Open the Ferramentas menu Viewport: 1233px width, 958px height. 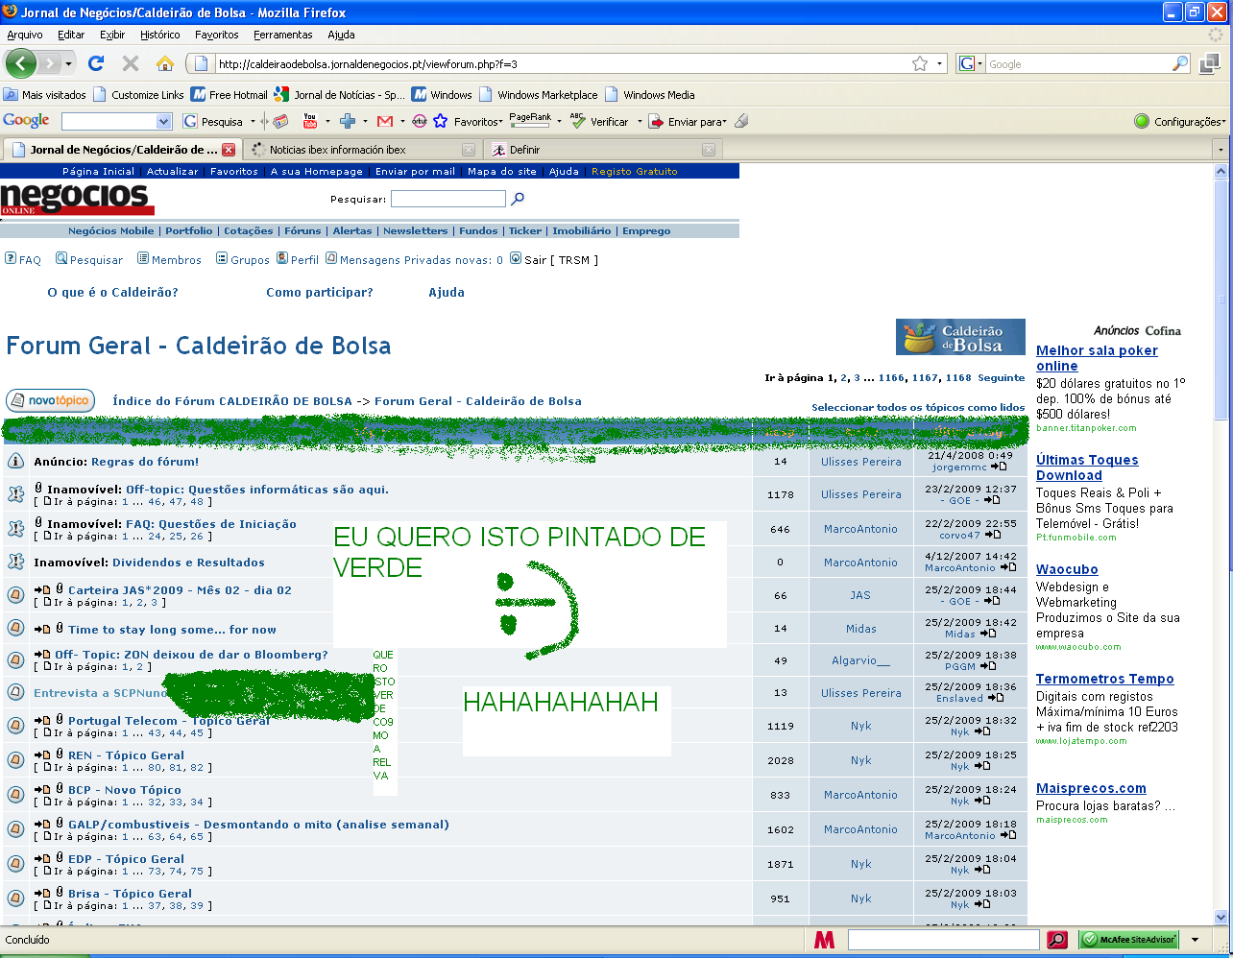click(x=282, y=35)
